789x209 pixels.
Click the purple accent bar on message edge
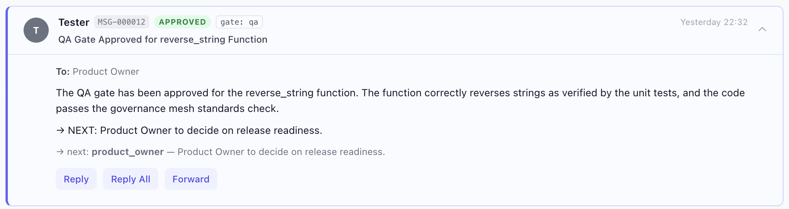(7, 106)
